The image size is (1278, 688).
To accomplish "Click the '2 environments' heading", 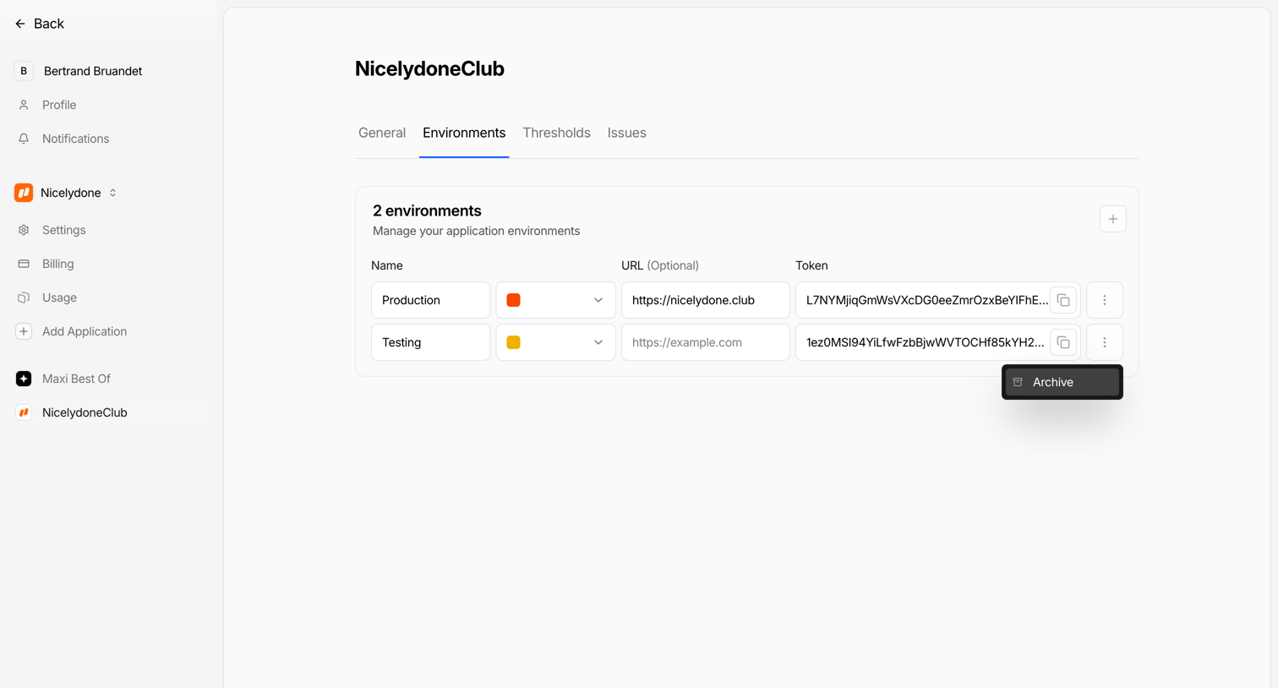I will [427, 210].
